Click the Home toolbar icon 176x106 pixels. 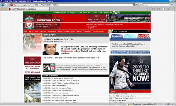point(148,9)
